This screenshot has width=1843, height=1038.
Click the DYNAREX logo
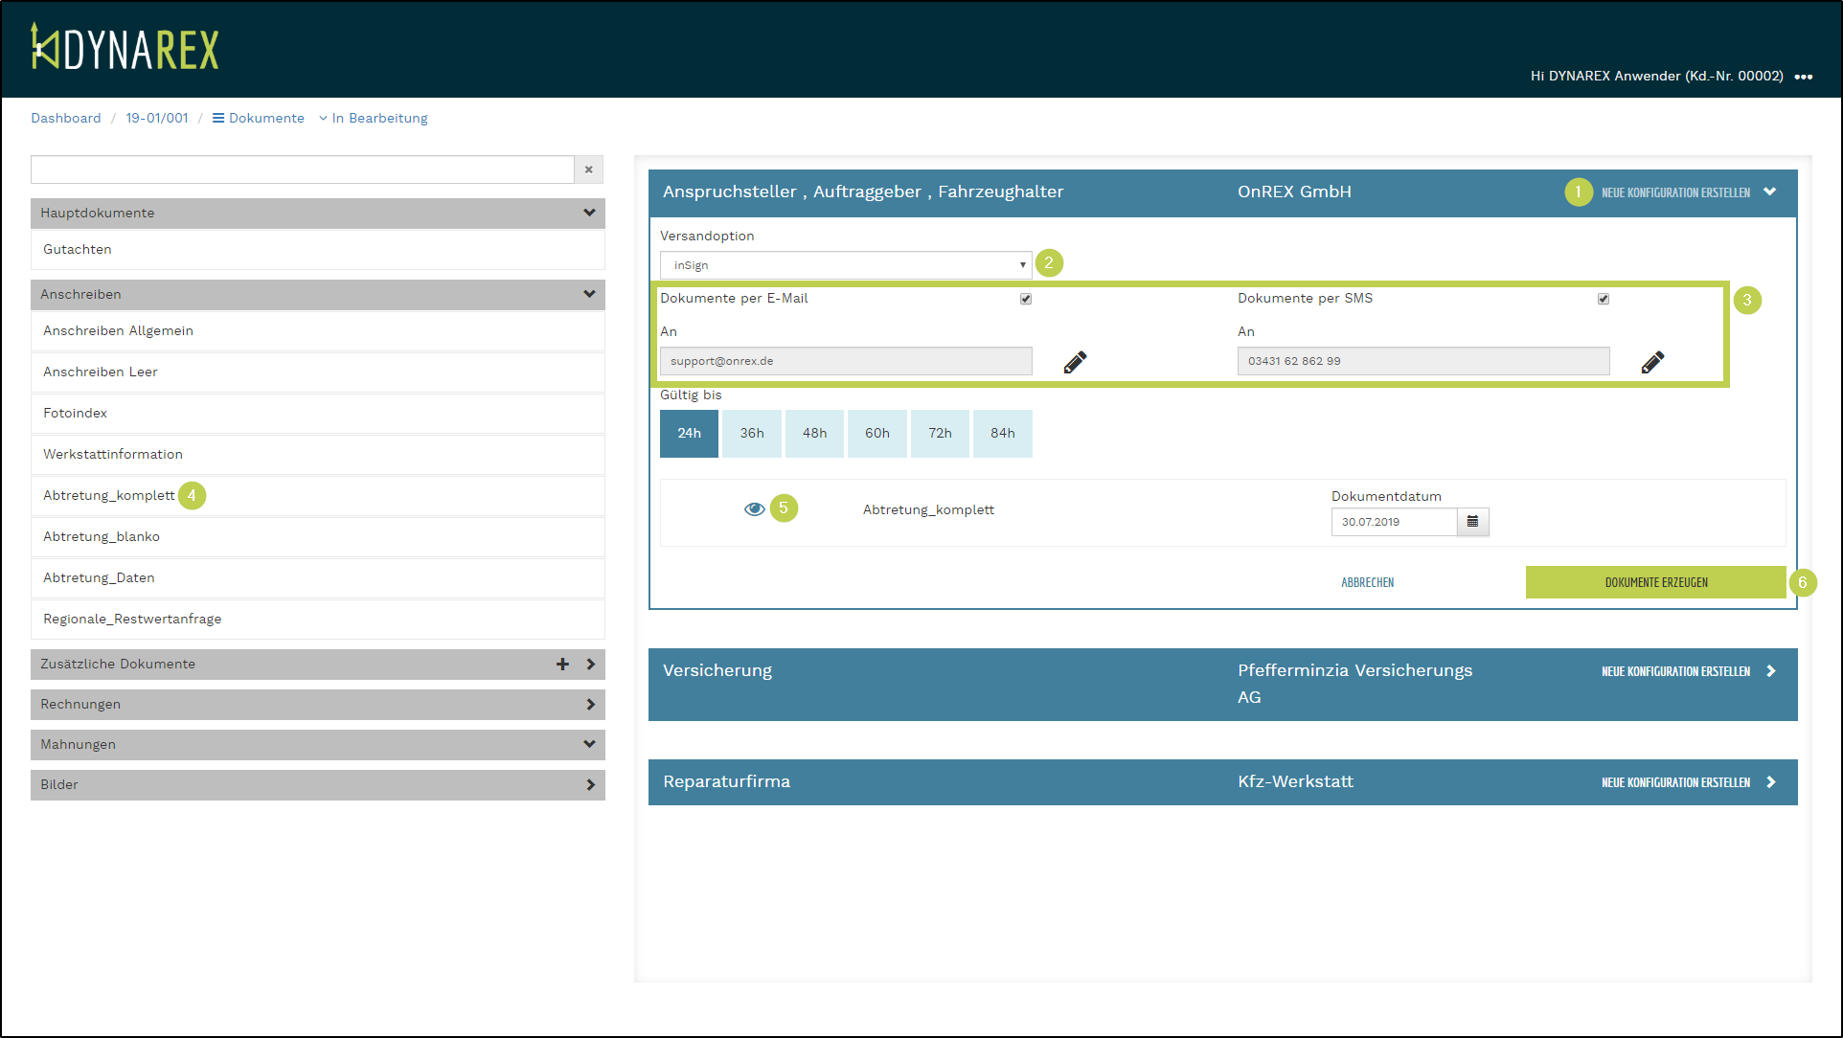[125, 48]
